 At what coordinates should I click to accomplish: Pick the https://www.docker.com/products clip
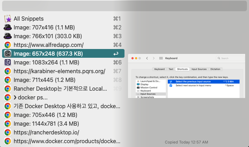(63, 141)
